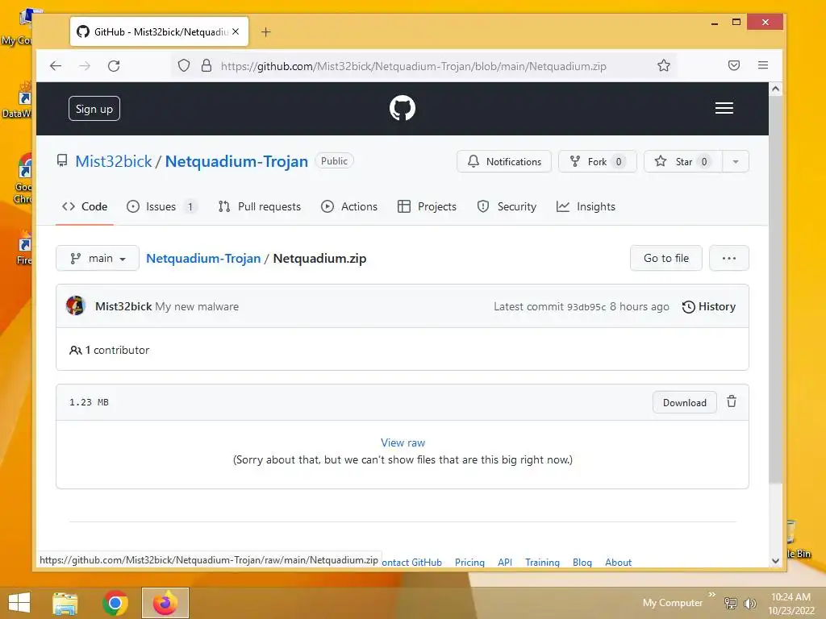This screenshot has width=826, height=619.
Task: Click the Sign up button
Action: click(94, 109)
